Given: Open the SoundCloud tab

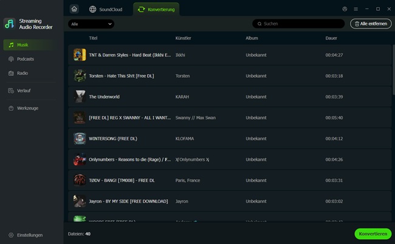Looking at the screenshot, I should [106, 9].
